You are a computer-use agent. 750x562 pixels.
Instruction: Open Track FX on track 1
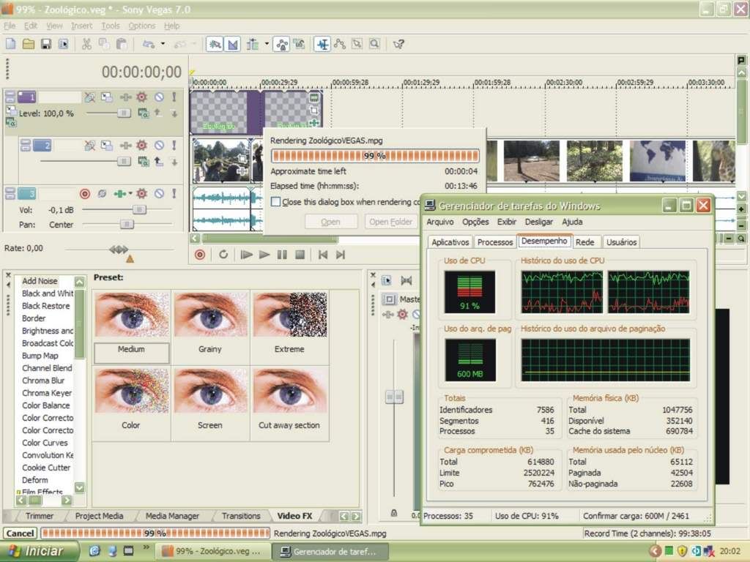tap(141, 97)
